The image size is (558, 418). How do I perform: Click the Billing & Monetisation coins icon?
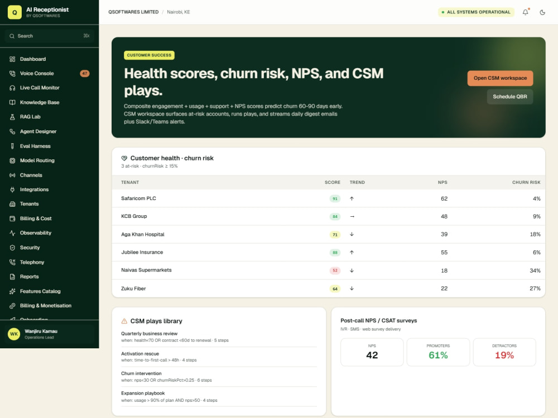click(x=12, y=305)
